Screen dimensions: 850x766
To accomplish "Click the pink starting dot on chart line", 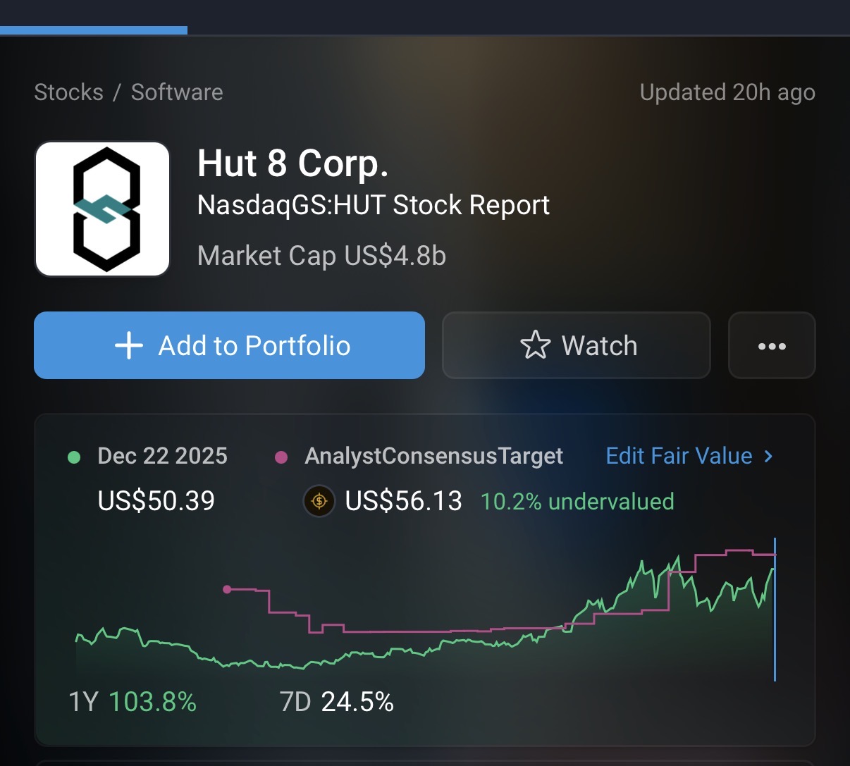I will click(227, 589).
